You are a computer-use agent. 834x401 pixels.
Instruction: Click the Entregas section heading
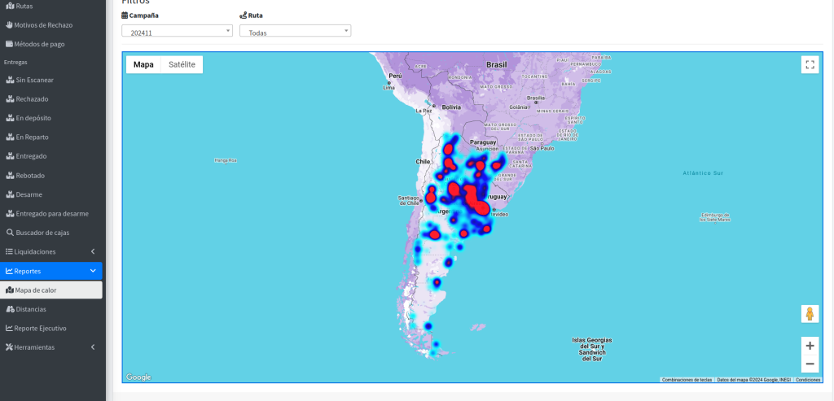[x=15, y=62]
